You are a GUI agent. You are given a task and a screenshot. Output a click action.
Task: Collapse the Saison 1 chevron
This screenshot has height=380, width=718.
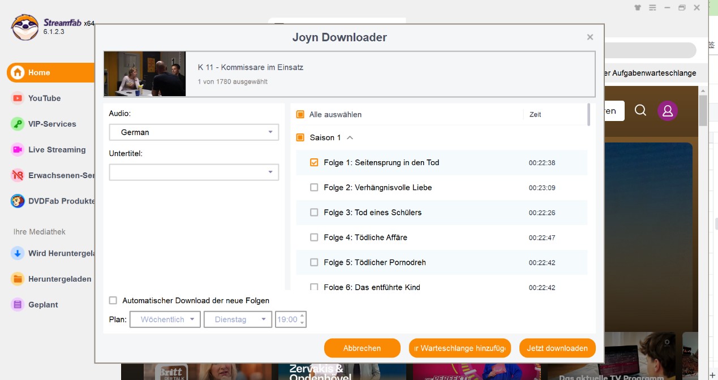click(350, 137)
